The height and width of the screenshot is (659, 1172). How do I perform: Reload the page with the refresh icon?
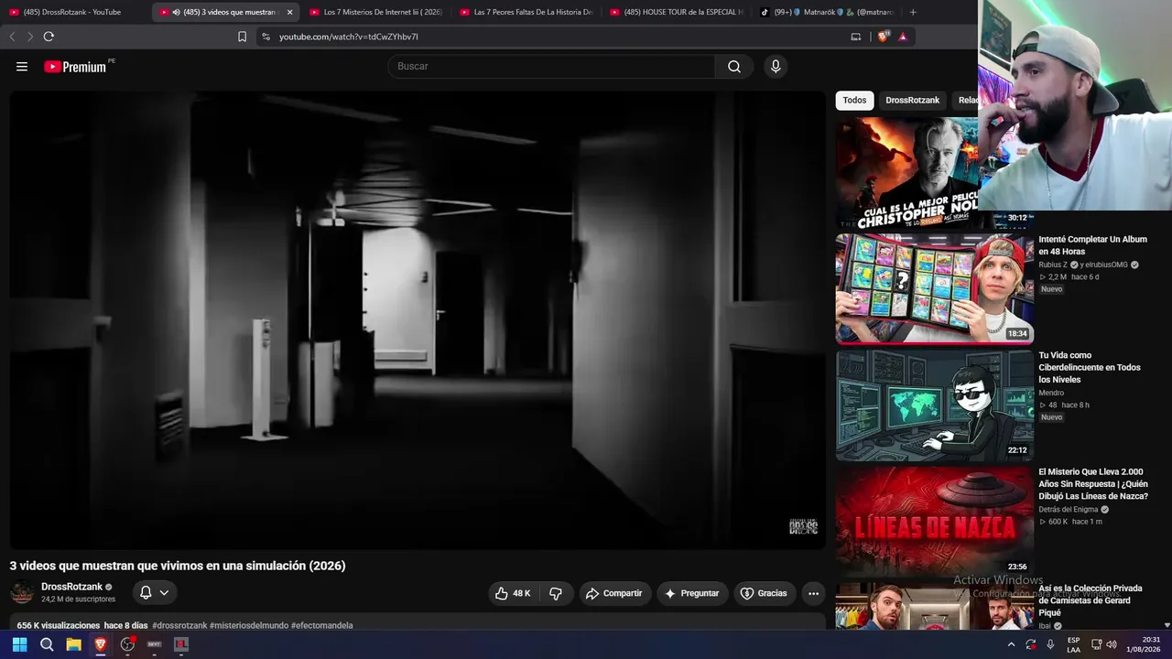point(49,37)
